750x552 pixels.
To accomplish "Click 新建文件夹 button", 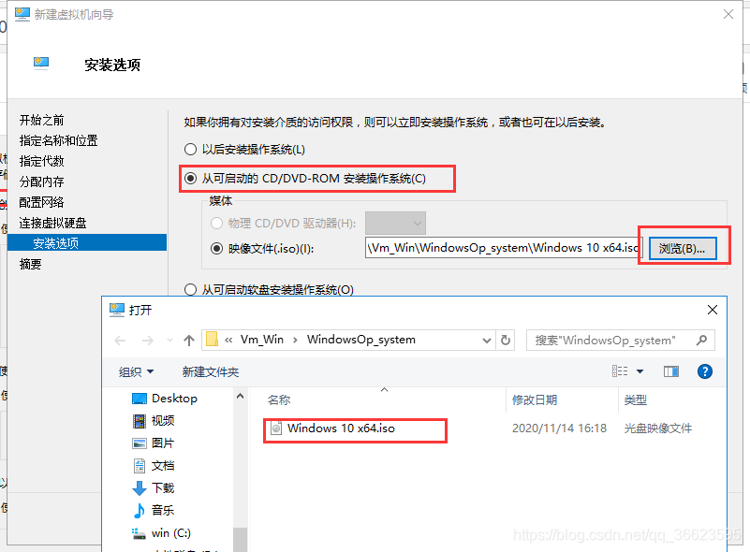I will 211,371.
